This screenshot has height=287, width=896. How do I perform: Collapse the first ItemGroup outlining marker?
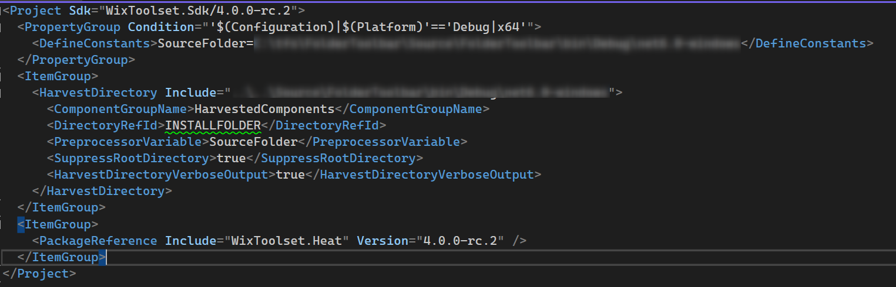click(2, 76)
